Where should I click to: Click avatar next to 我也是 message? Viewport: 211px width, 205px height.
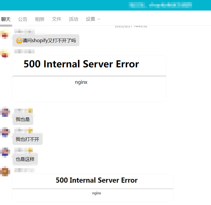click(x=5, y=112)
